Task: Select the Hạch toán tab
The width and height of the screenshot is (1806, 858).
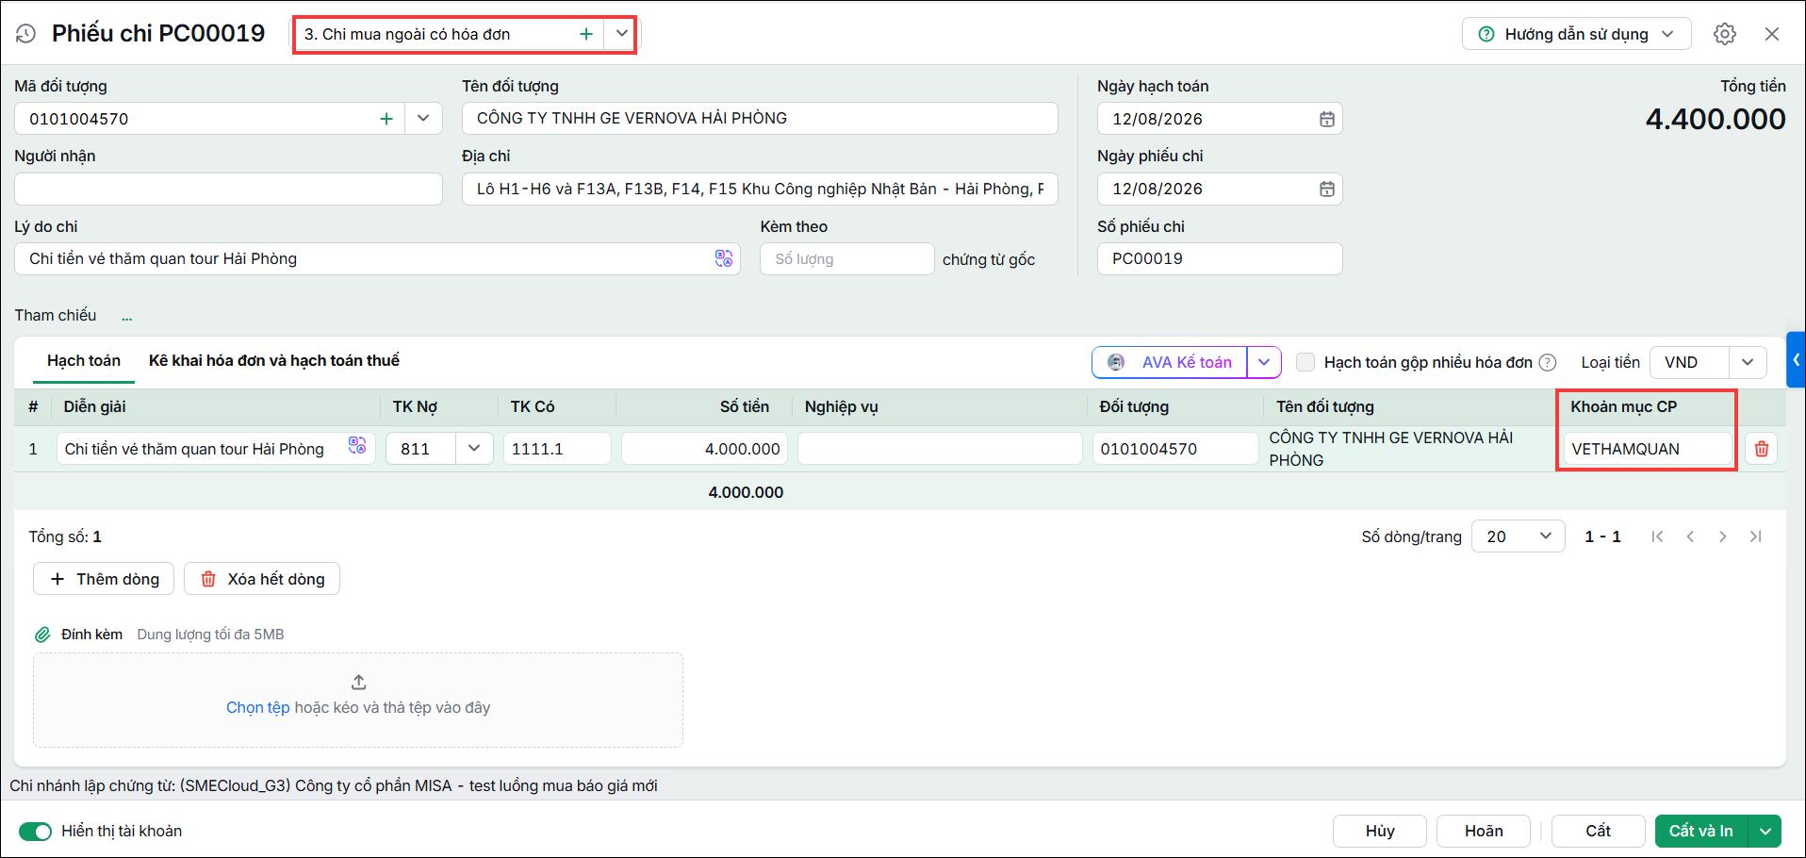Action: [x=84, y=360]
